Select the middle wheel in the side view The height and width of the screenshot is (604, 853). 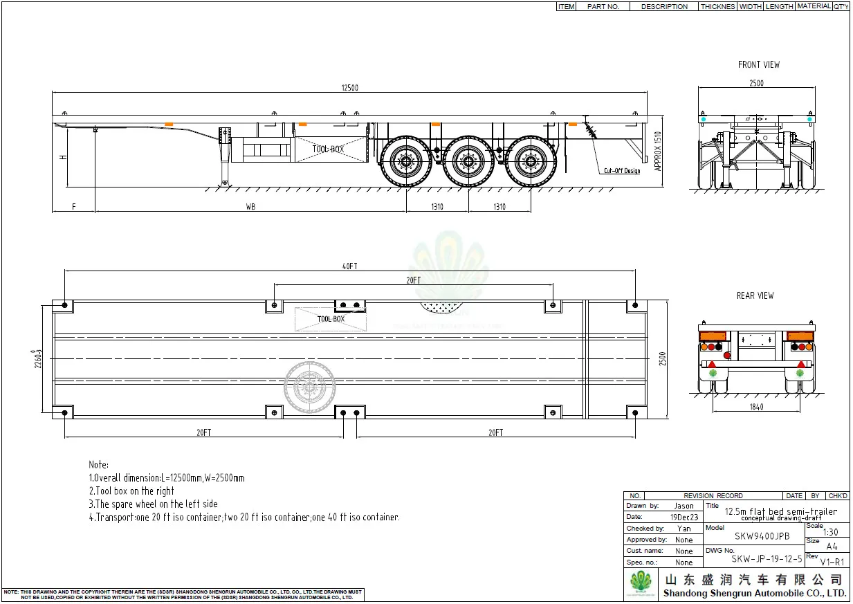coord(468,162)
